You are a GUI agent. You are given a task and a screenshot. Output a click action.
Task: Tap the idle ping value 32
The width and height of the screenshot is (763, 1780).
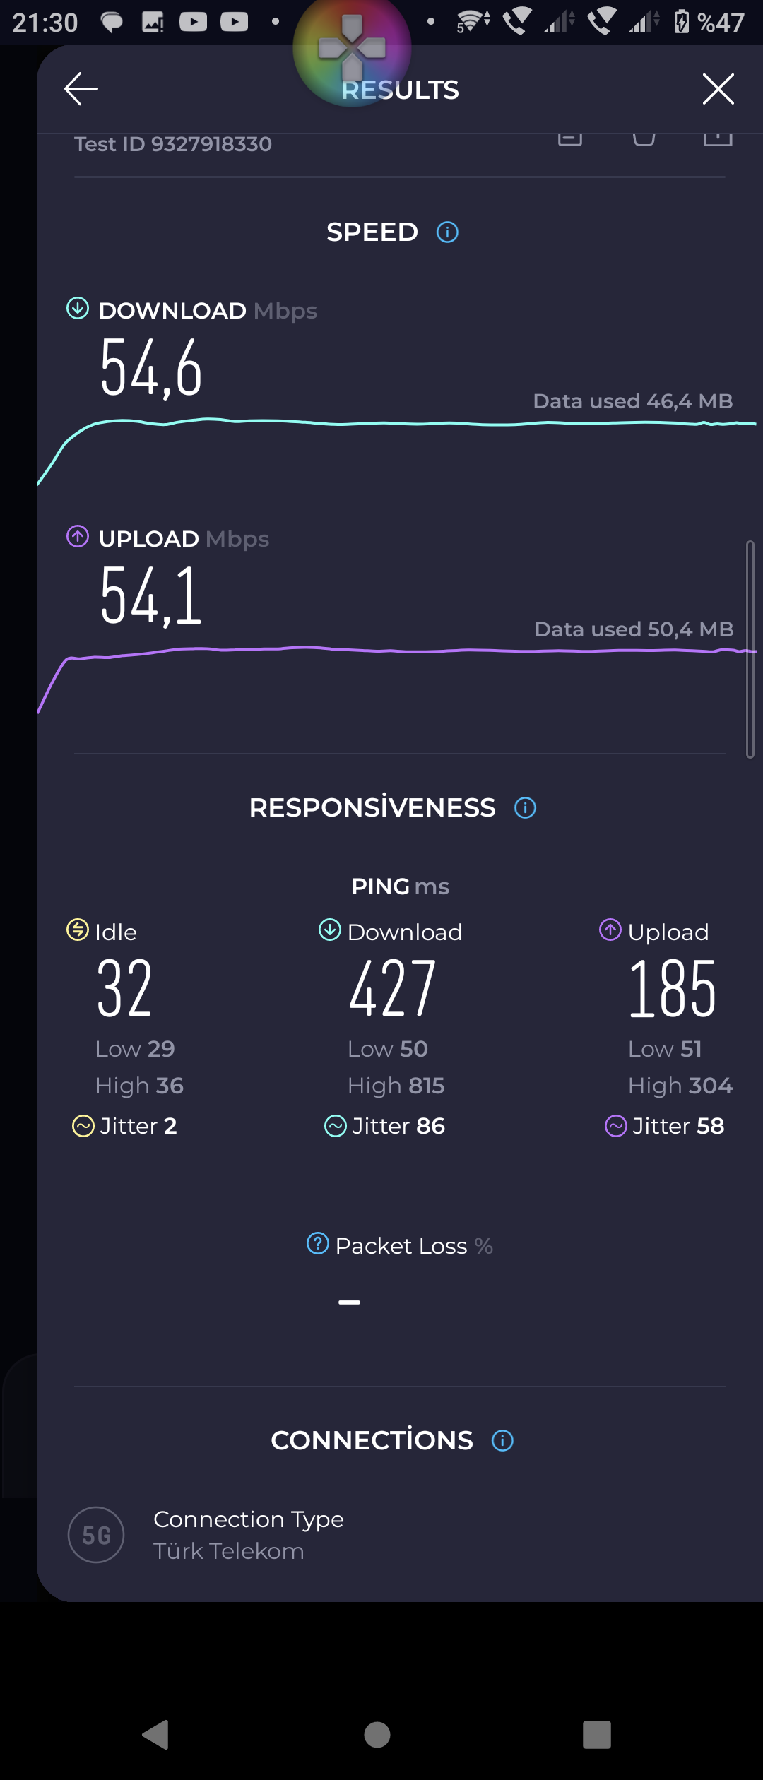125,988
